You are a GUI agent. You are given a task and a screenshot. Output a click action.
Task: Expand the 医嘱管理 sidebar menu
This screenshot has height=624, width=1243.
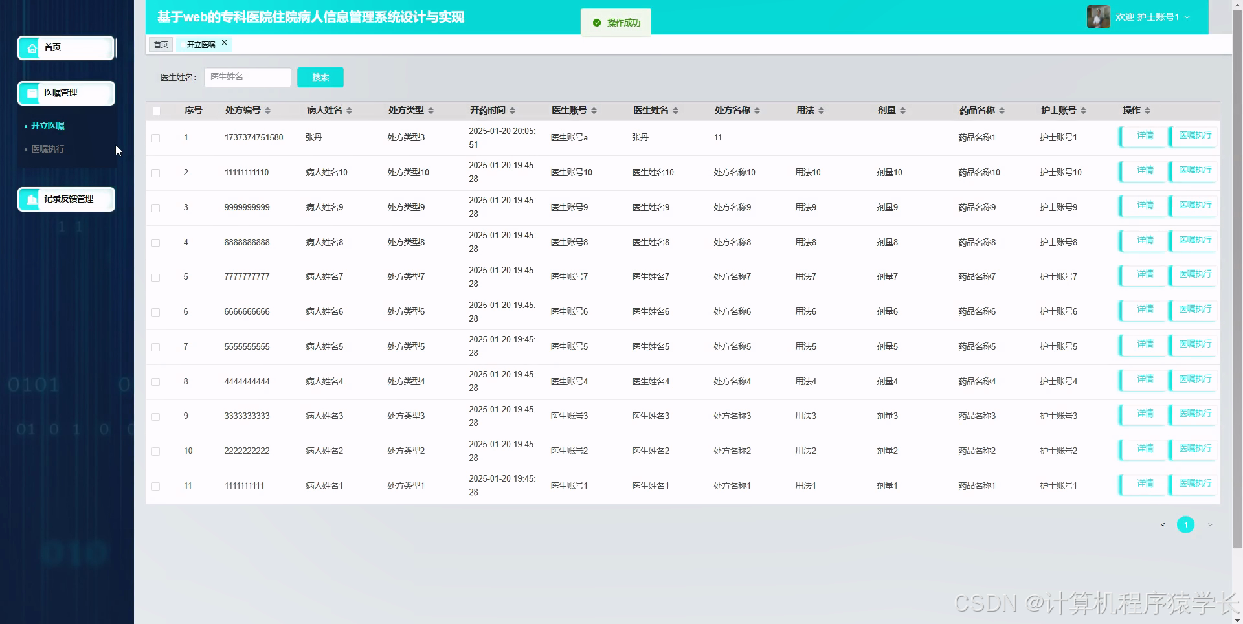(x=66, y=93)
